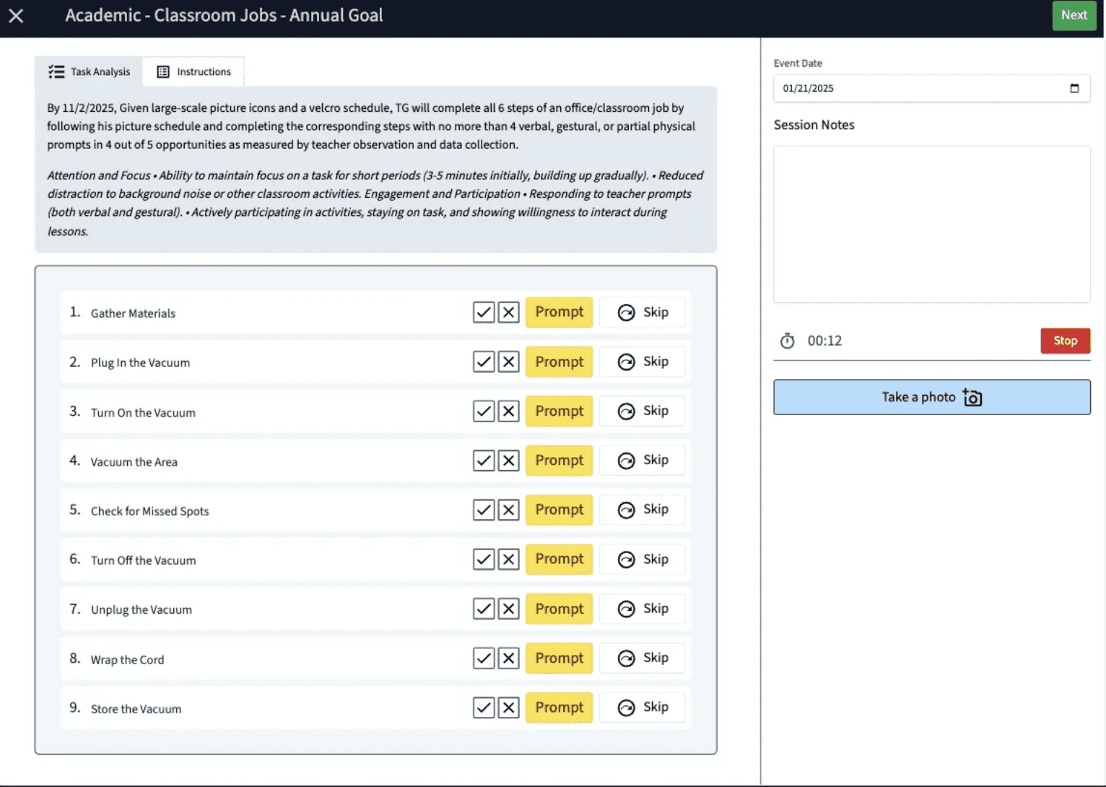Skip the Turn On the Vacuum step
The height and width of the screenshot is (787, 1106).
click(642, 411)
